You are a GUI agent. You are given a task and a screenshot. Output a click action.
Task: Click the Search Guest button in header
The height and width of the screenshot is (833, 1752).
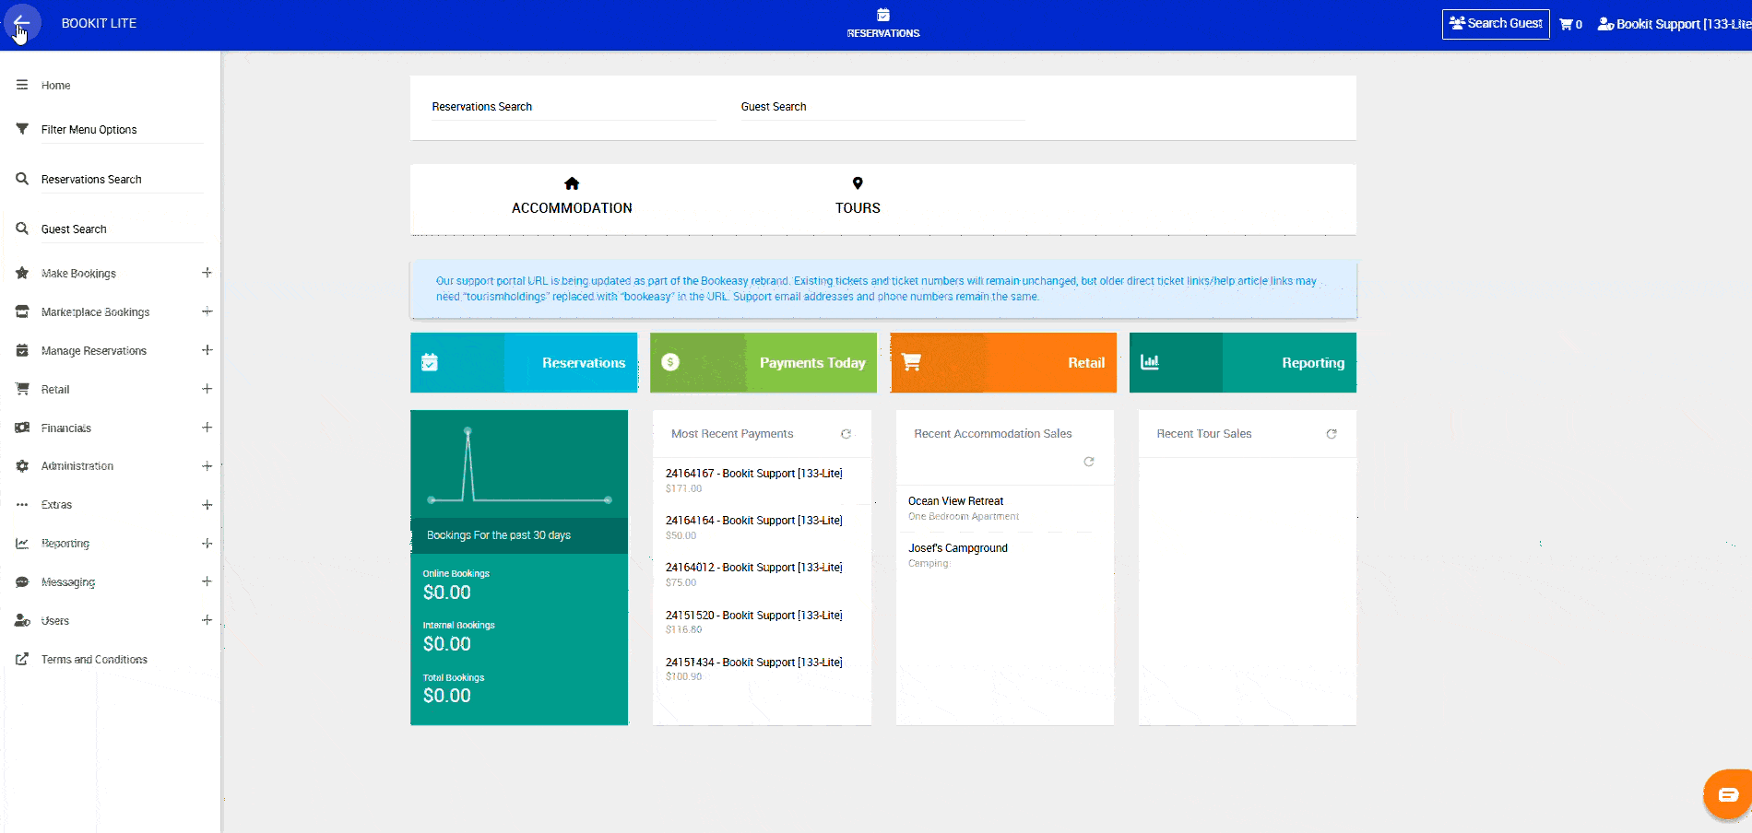click(1496, 24)
